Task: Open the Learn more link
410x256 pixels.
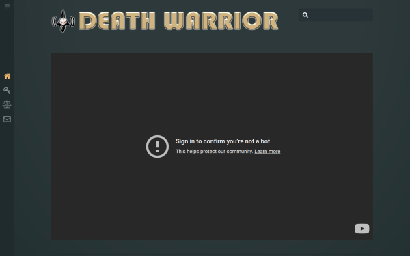Action: pyautogui.click(x=267, y=152)
